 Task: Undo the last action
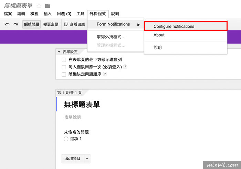pos(7,24)
